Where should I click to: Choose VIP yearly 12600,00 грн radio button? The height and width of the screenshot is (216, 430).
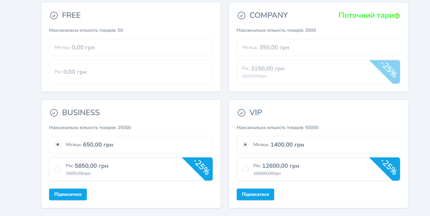pyautogui.click(x=245, y=169)
